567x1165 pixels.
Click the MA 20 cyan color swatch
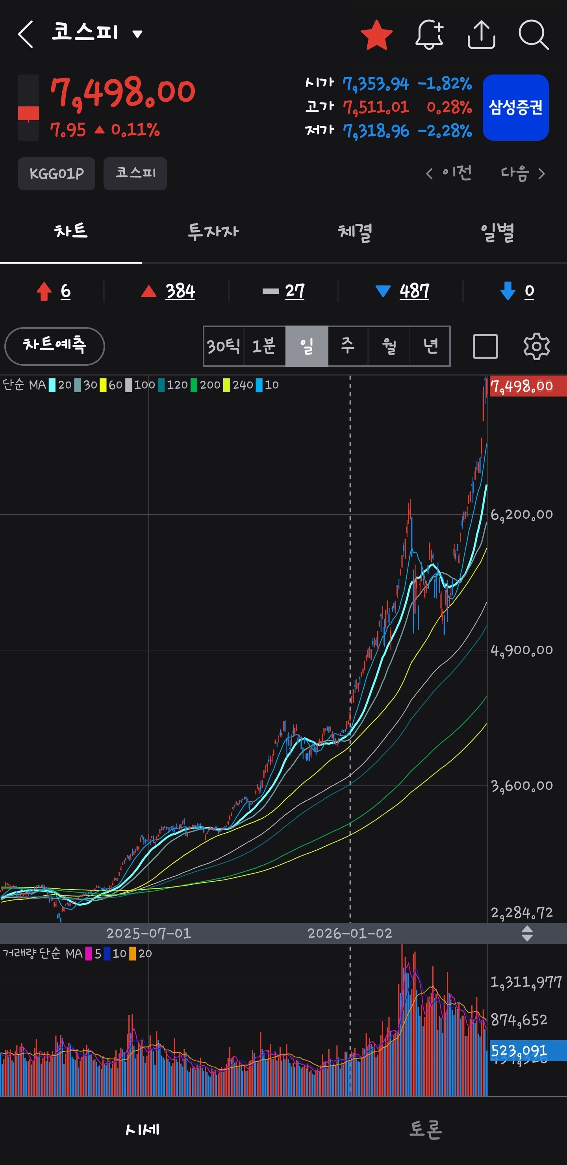tap(52, 385)
